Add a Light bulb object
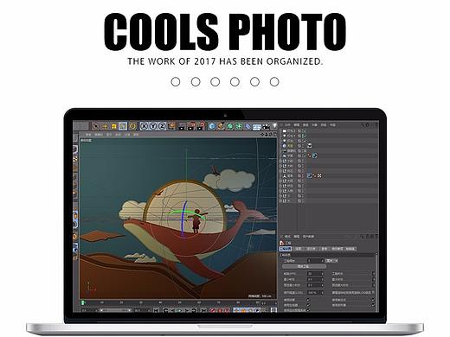The image size is (450, 337). (274, 125)
